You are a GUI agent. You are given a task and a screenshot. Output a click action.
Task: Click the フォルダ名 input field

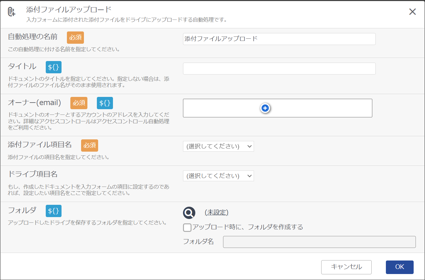(319, 242)
